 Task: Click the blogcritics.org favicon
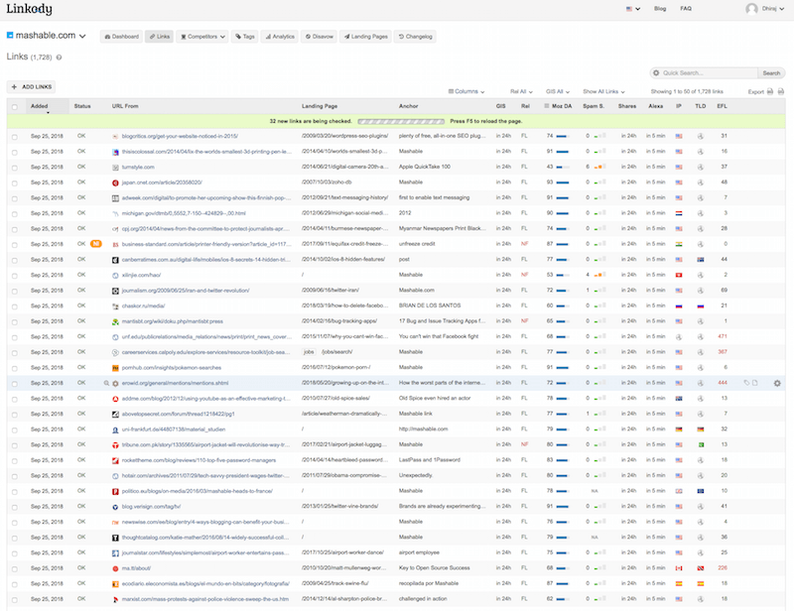(115, 137)
